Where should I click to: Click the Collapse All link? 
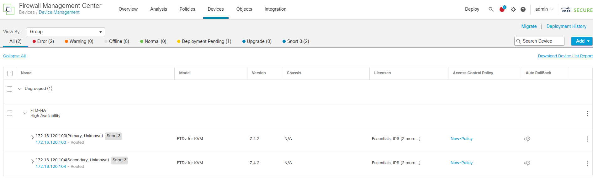[14, 56]
